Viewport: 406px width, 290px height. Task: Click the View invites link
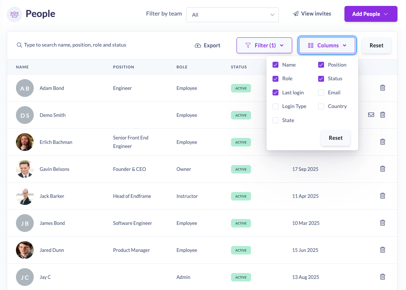(x=312, y=14)
